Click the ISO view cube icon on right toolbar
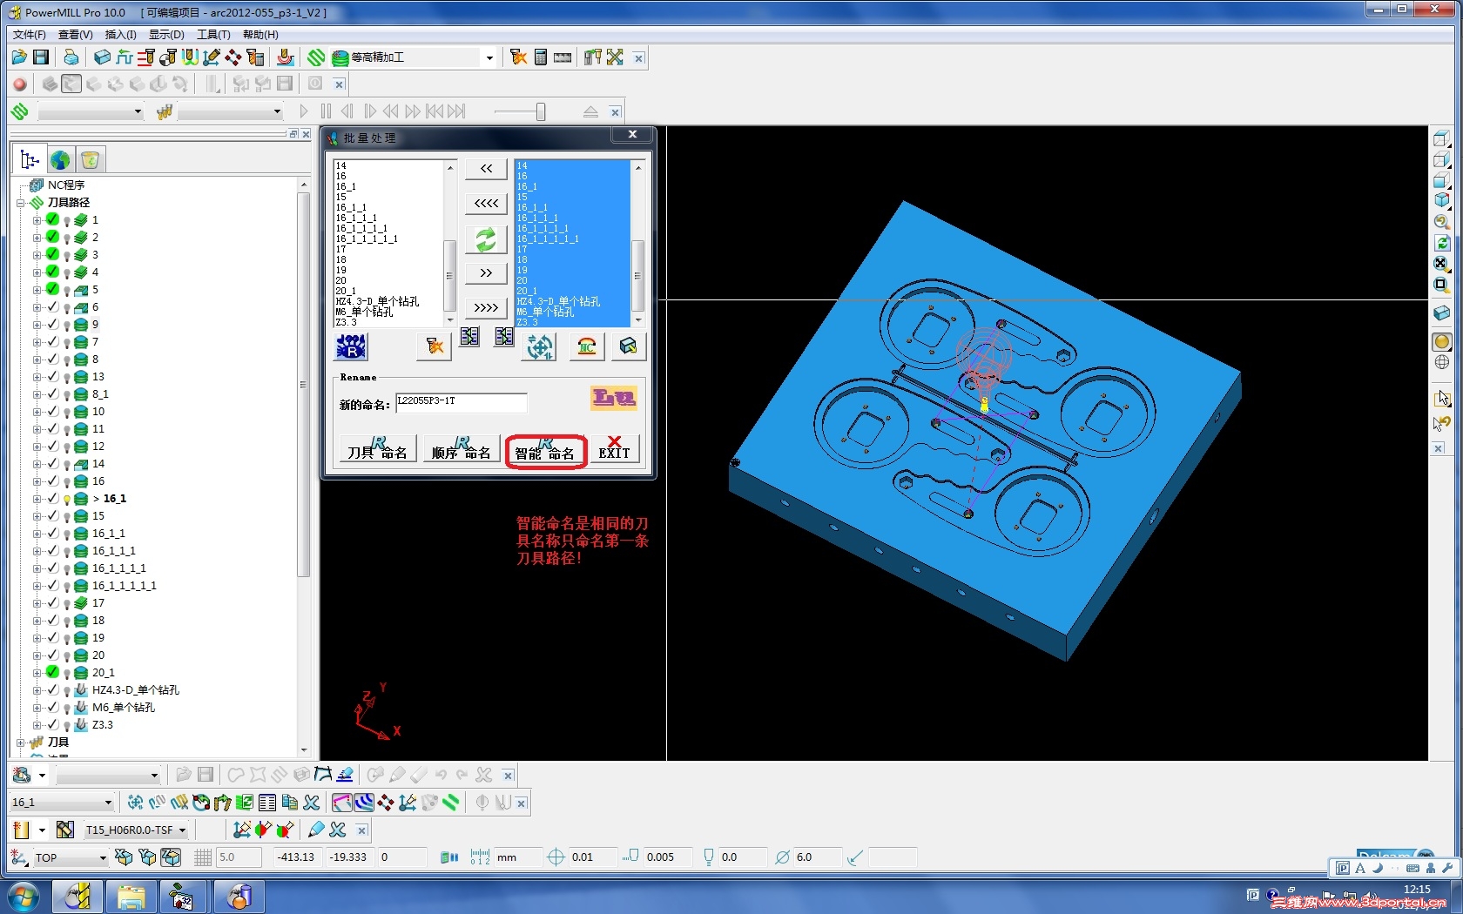 (x=1442, y=200)
